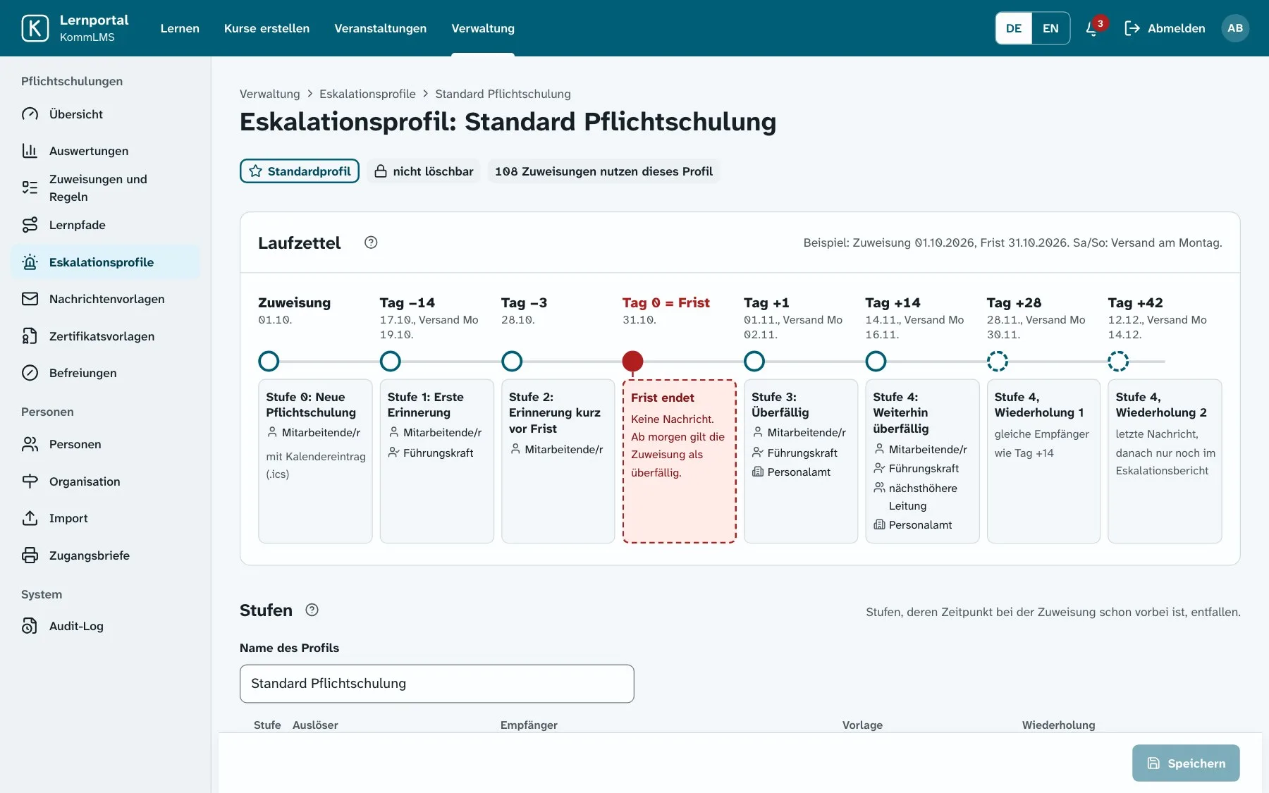Viewport: 1269px width, 793px height.
Task: Select the red Tag 0 Frist marker
Action: (632, 362)
